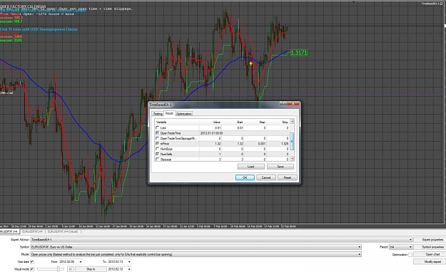Click the mPrice step value 0.001
The width and height of the screenshot is (446, 272).
click(255, 144)
